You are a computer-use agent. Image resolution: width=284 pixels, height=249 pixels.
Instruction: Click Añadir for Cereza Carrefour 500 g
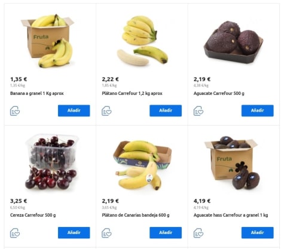[74, 233]
